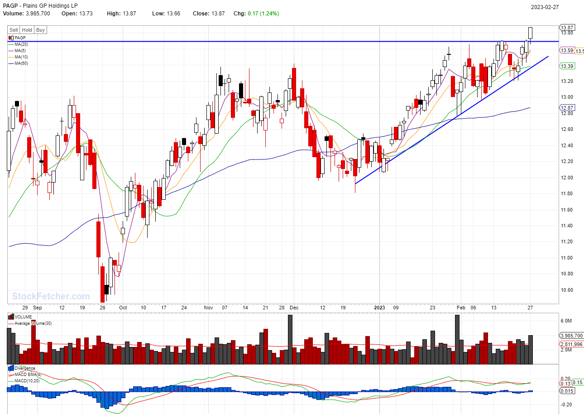Click the Dec date label on timeline
Viewport: 584px width, 414px height.
pos(294,308)
